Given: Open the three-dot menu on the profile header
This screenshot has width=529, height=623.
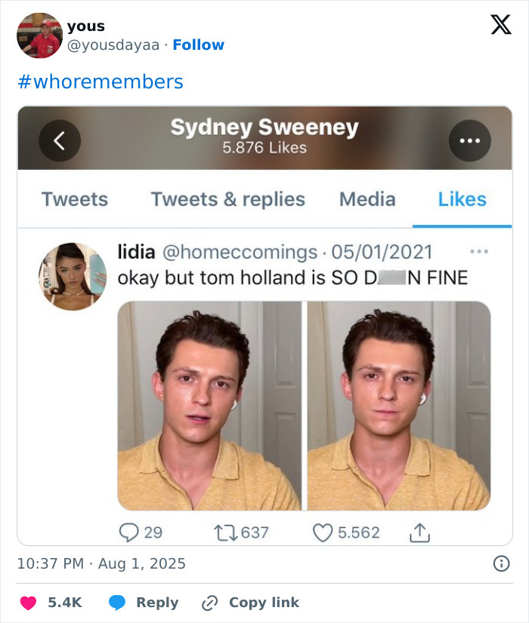Looking at the screenshot, I should pos(470,139).
